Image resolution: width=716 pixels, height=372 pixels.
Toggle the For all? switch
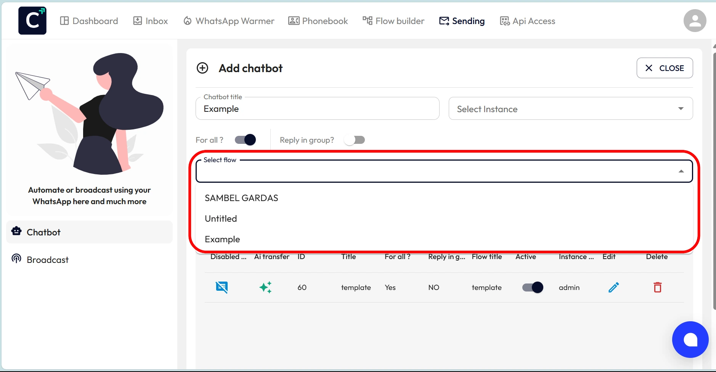tap(245, 140)
